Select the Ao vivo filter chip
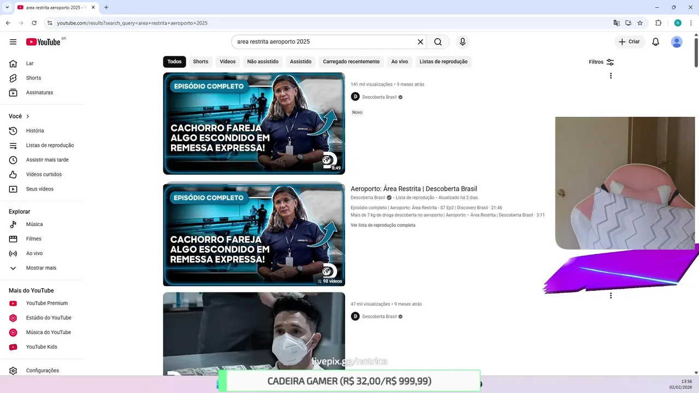Screen dimensions: 699x393 click(x=399, y=62)
